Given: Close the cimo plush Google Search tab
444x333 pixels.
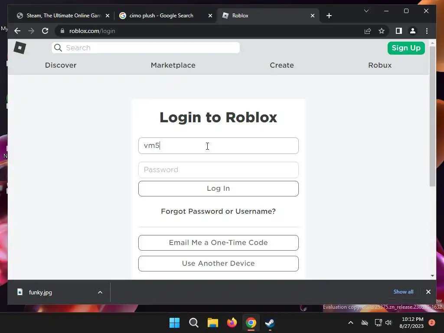Looking at the screenshot, I should coord(210,16).
